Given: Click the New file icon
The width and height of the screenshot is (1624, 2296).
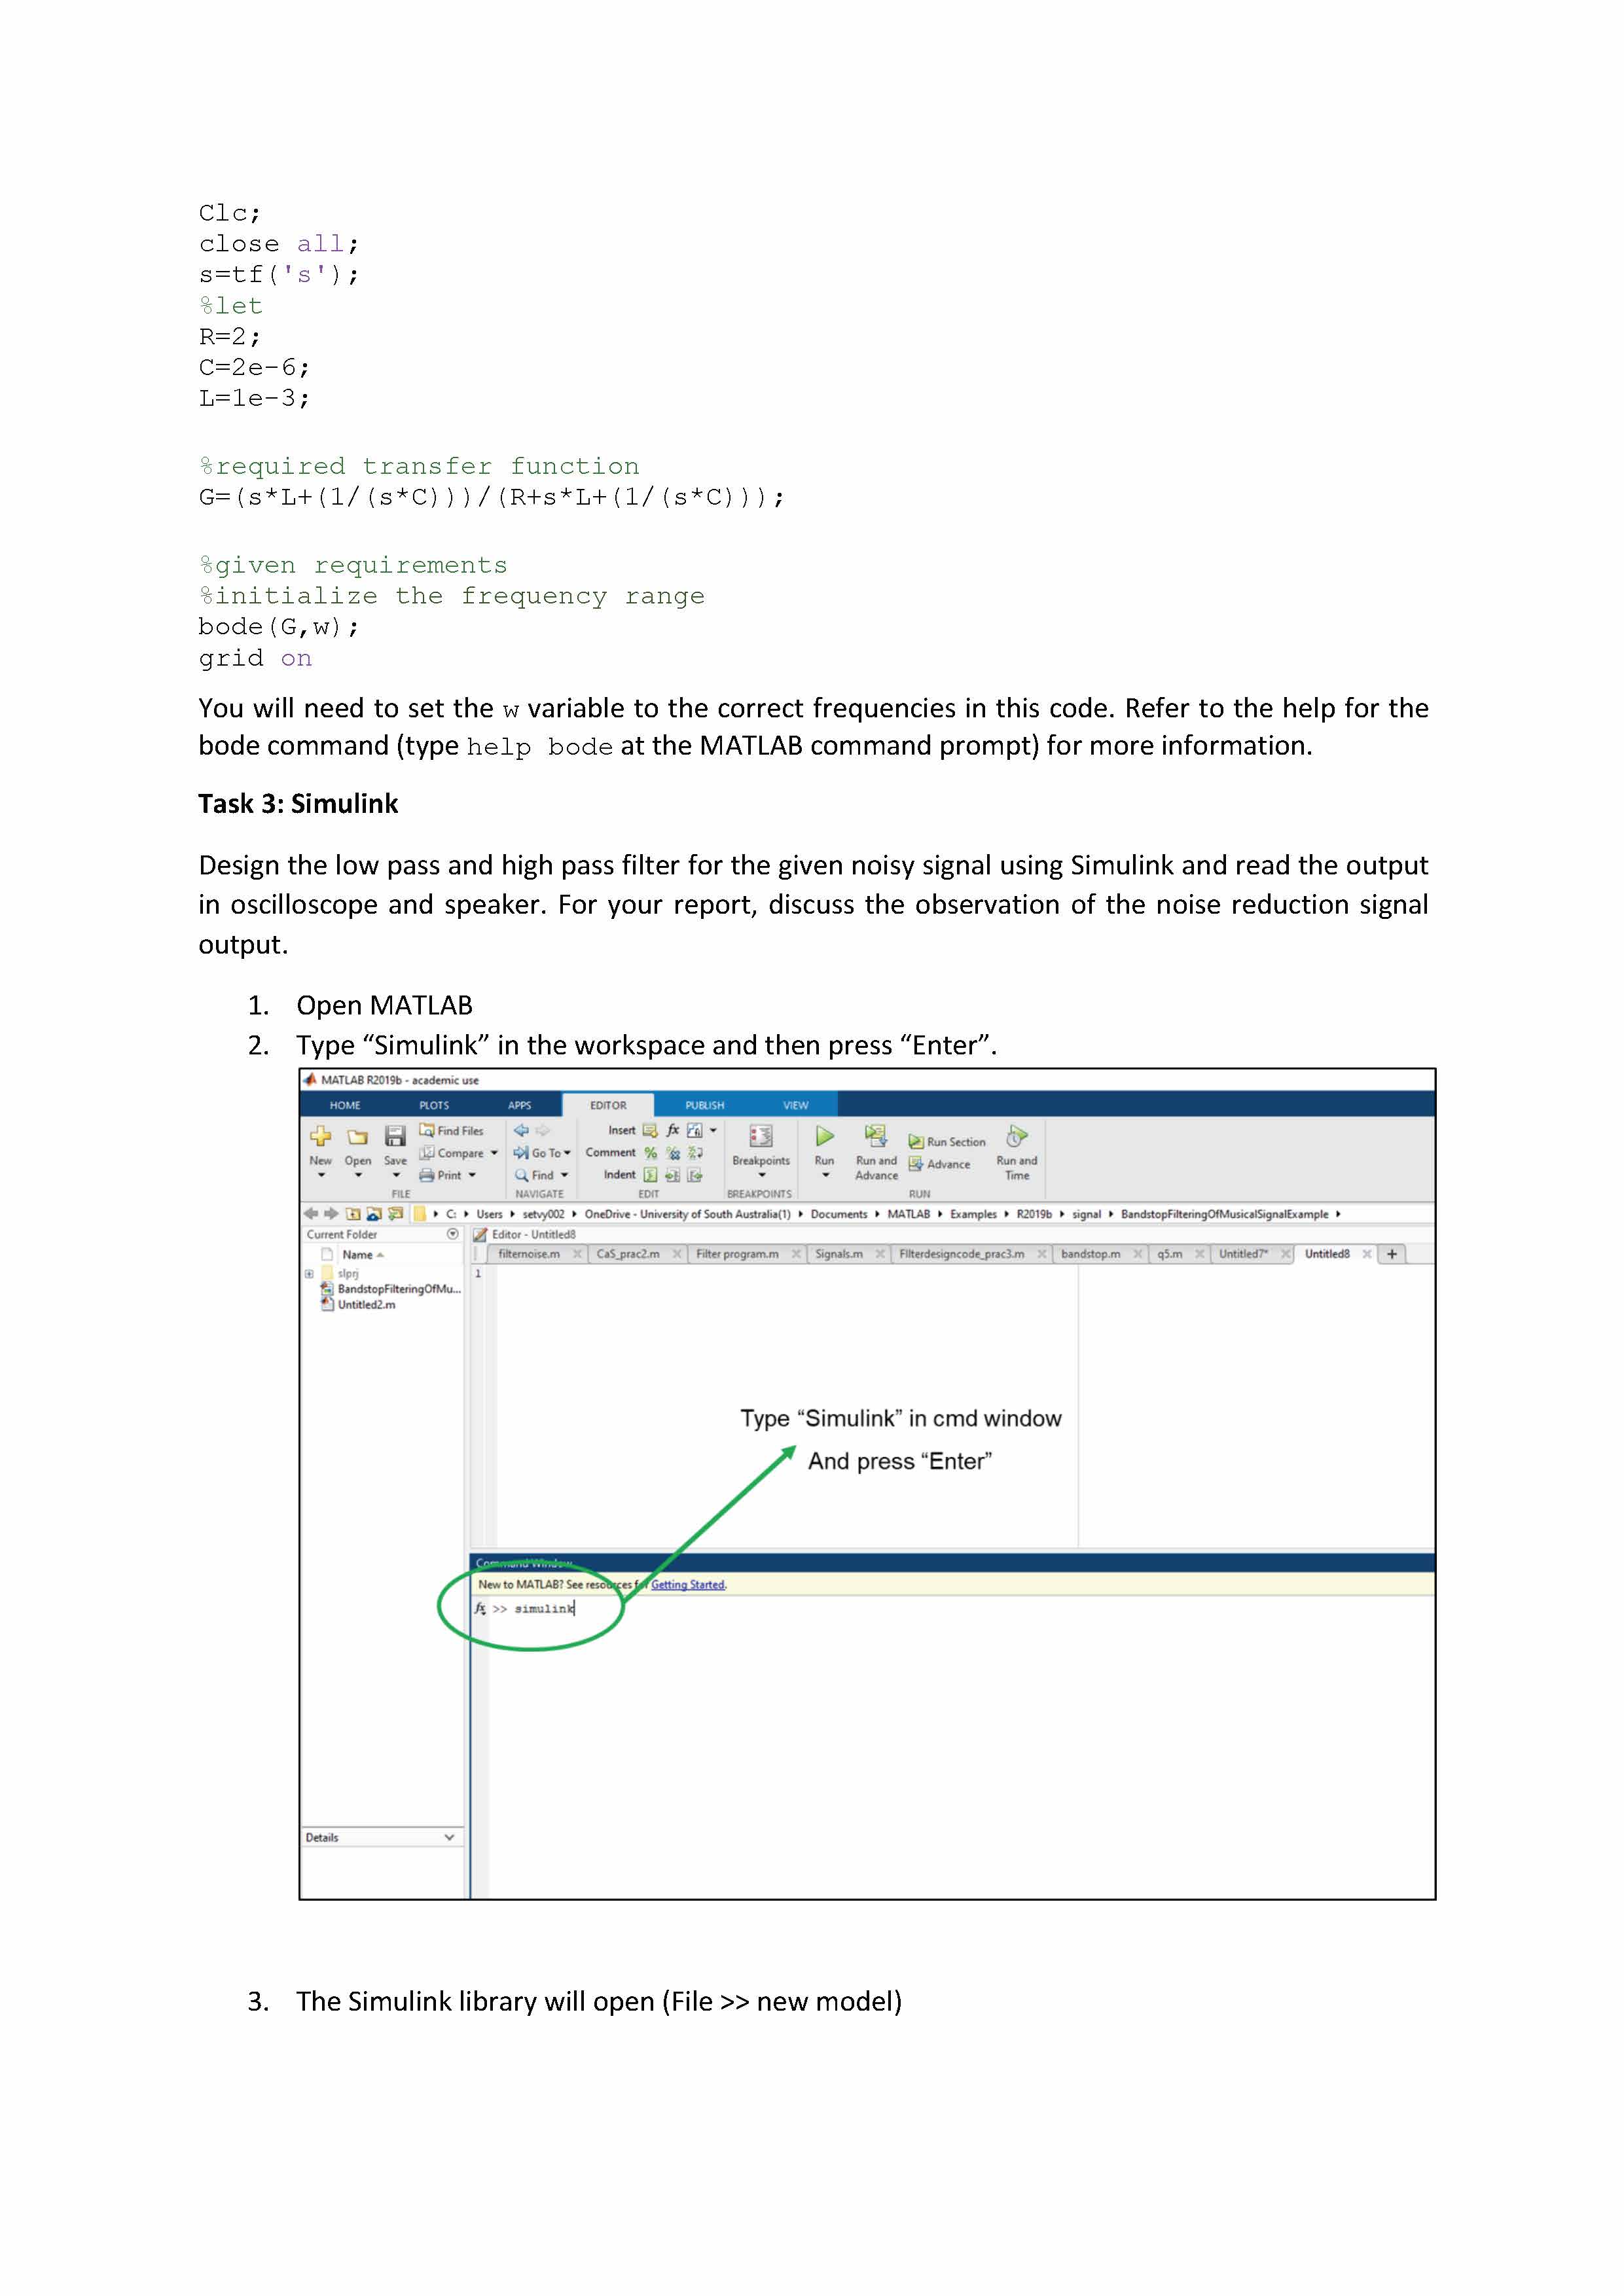Looking at the screenshot, I should [x=320, y=1136].
